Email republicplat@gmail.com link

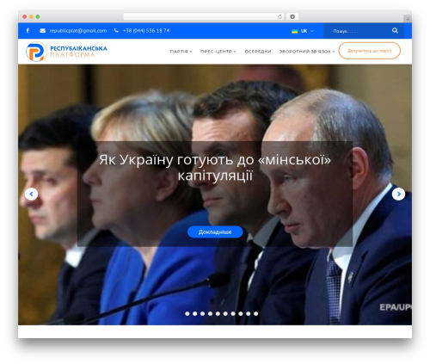click(x=78, y=31)
